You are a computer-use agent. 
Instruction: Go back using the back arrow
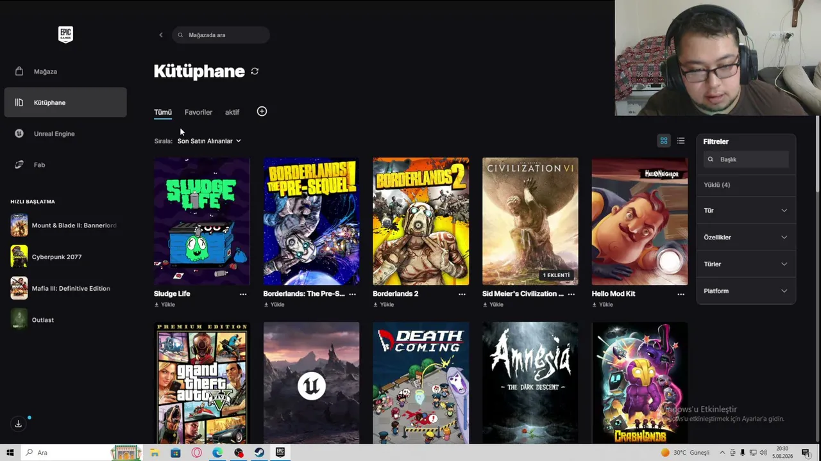coord(161,35)
